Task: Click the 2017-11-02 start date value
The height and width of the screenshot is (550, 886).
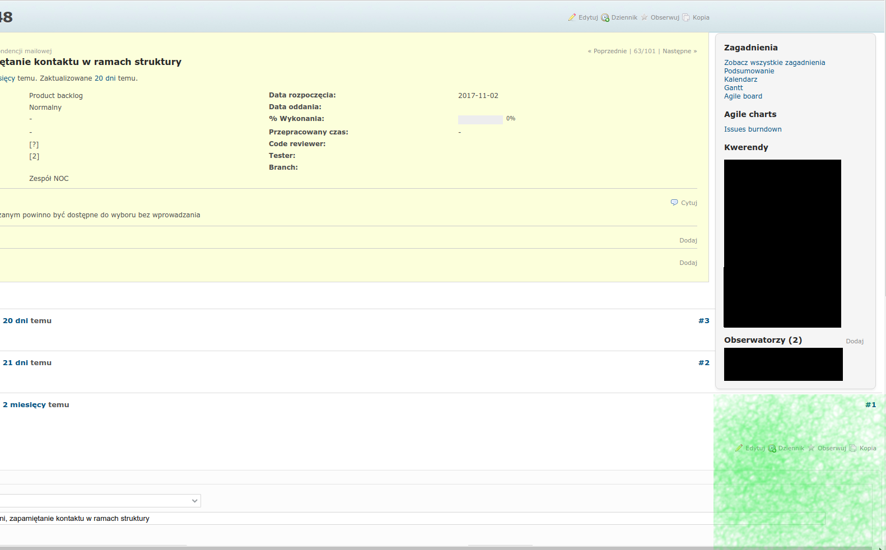Action: coord(478,96)
